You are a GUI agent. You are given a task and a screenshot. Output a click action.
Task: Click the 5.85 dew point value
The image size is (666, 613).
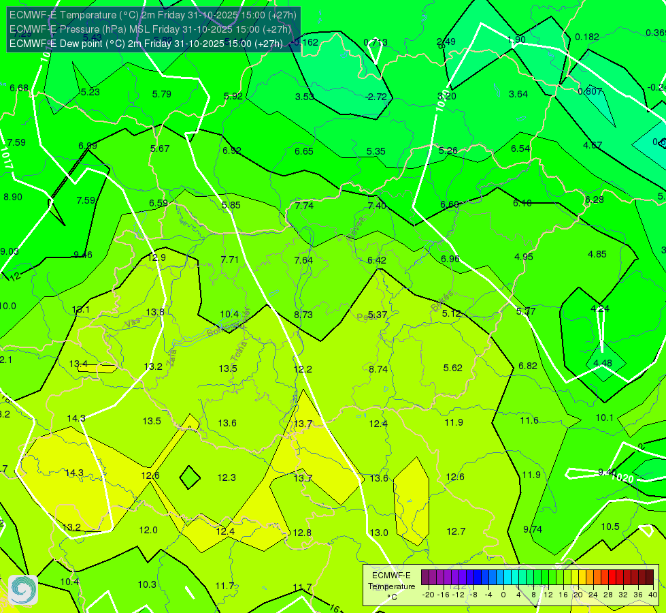coord(231,205)
